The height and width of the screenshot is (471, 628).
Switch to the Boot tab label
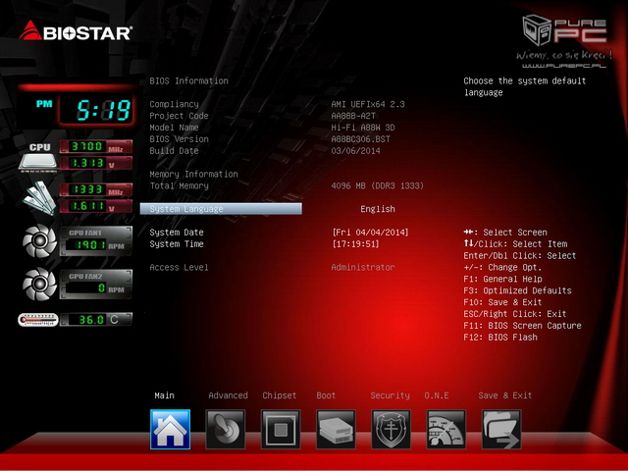(326, 395)
